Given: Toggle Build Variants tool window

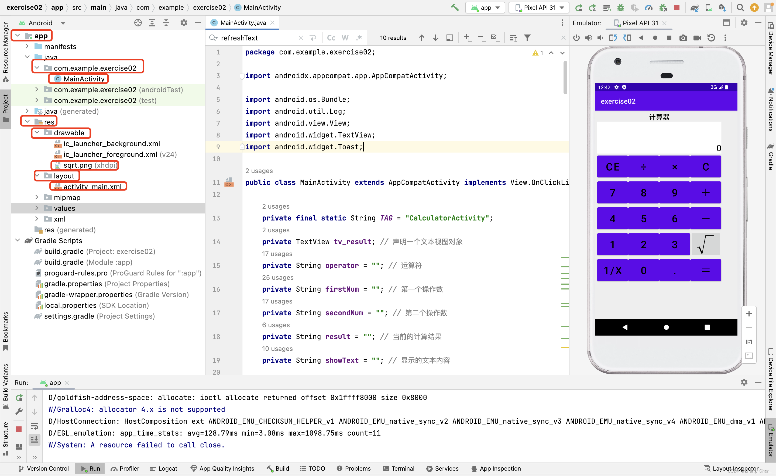Looking at the screenshot, I should 5,386.
